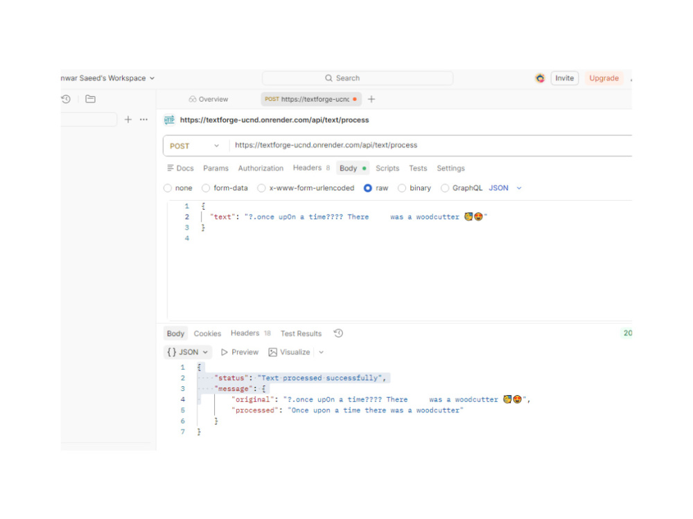Viewport: 693px width, 519px height.
Task: Click the Upgrade button
Action: pos(604,78)
